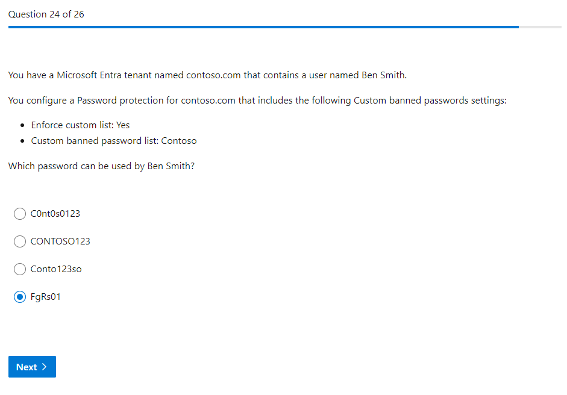Click the FgRs01 answer label text
567x395 pixels.
coord(46,297)
